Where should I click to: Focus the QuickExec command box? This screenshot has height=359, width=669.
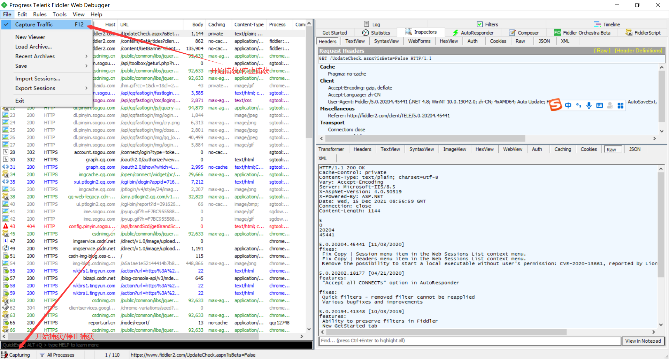pos(157,345)
